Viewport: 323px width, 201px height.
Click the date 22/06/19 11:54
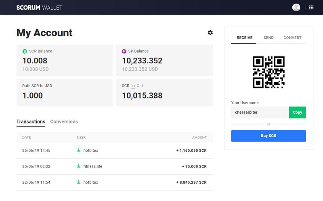click(36, 182)
